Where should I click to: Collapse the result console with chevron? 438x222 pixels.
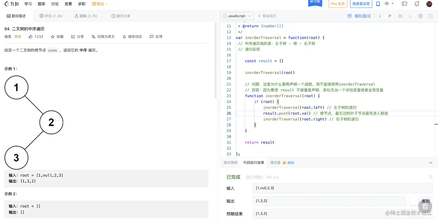[431, 163]
